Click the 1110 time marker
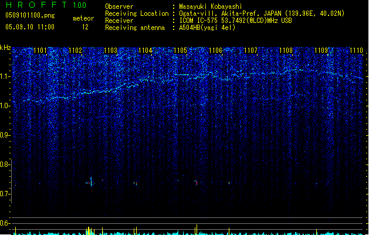Image resolution: width=369 pixels, height=235 pixels. (356, 51)
